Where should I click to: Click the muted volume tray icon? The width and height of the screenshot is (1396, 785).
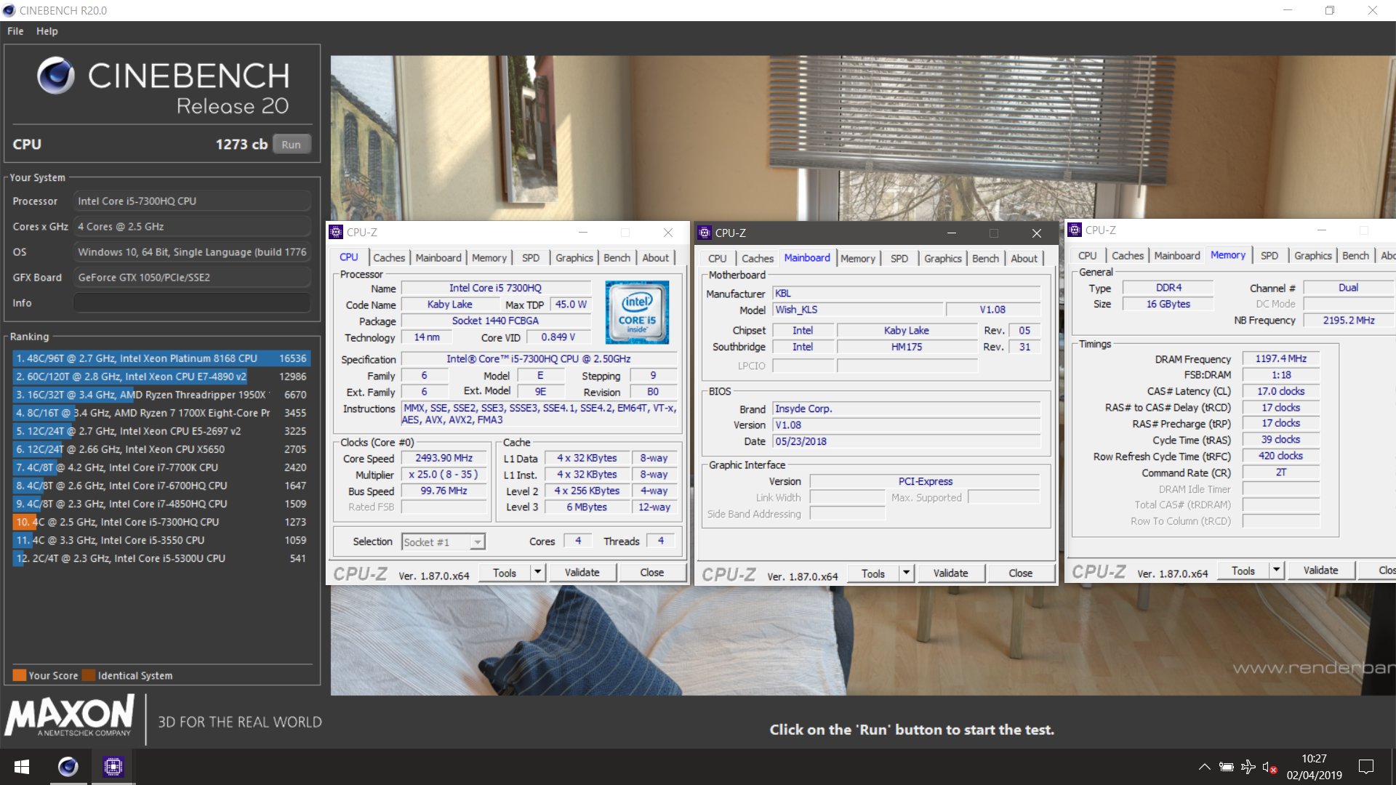click(x=1270, y=767)
